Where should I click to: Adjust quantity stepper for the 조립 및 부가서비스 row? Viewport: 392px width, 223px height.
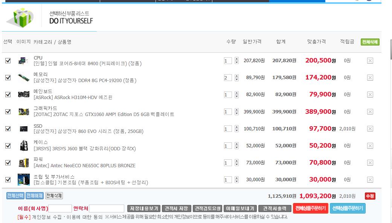click(x=236, y=180)
